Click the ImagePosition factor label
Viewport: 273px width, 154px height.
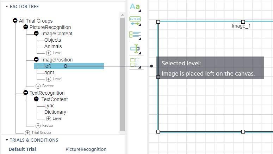pos(57,60)
